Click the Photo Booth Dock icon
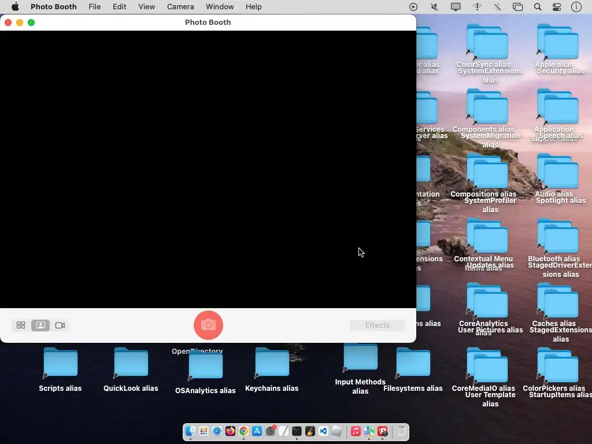The height and width of the screenshot is (444, 592). pos(383,431)
